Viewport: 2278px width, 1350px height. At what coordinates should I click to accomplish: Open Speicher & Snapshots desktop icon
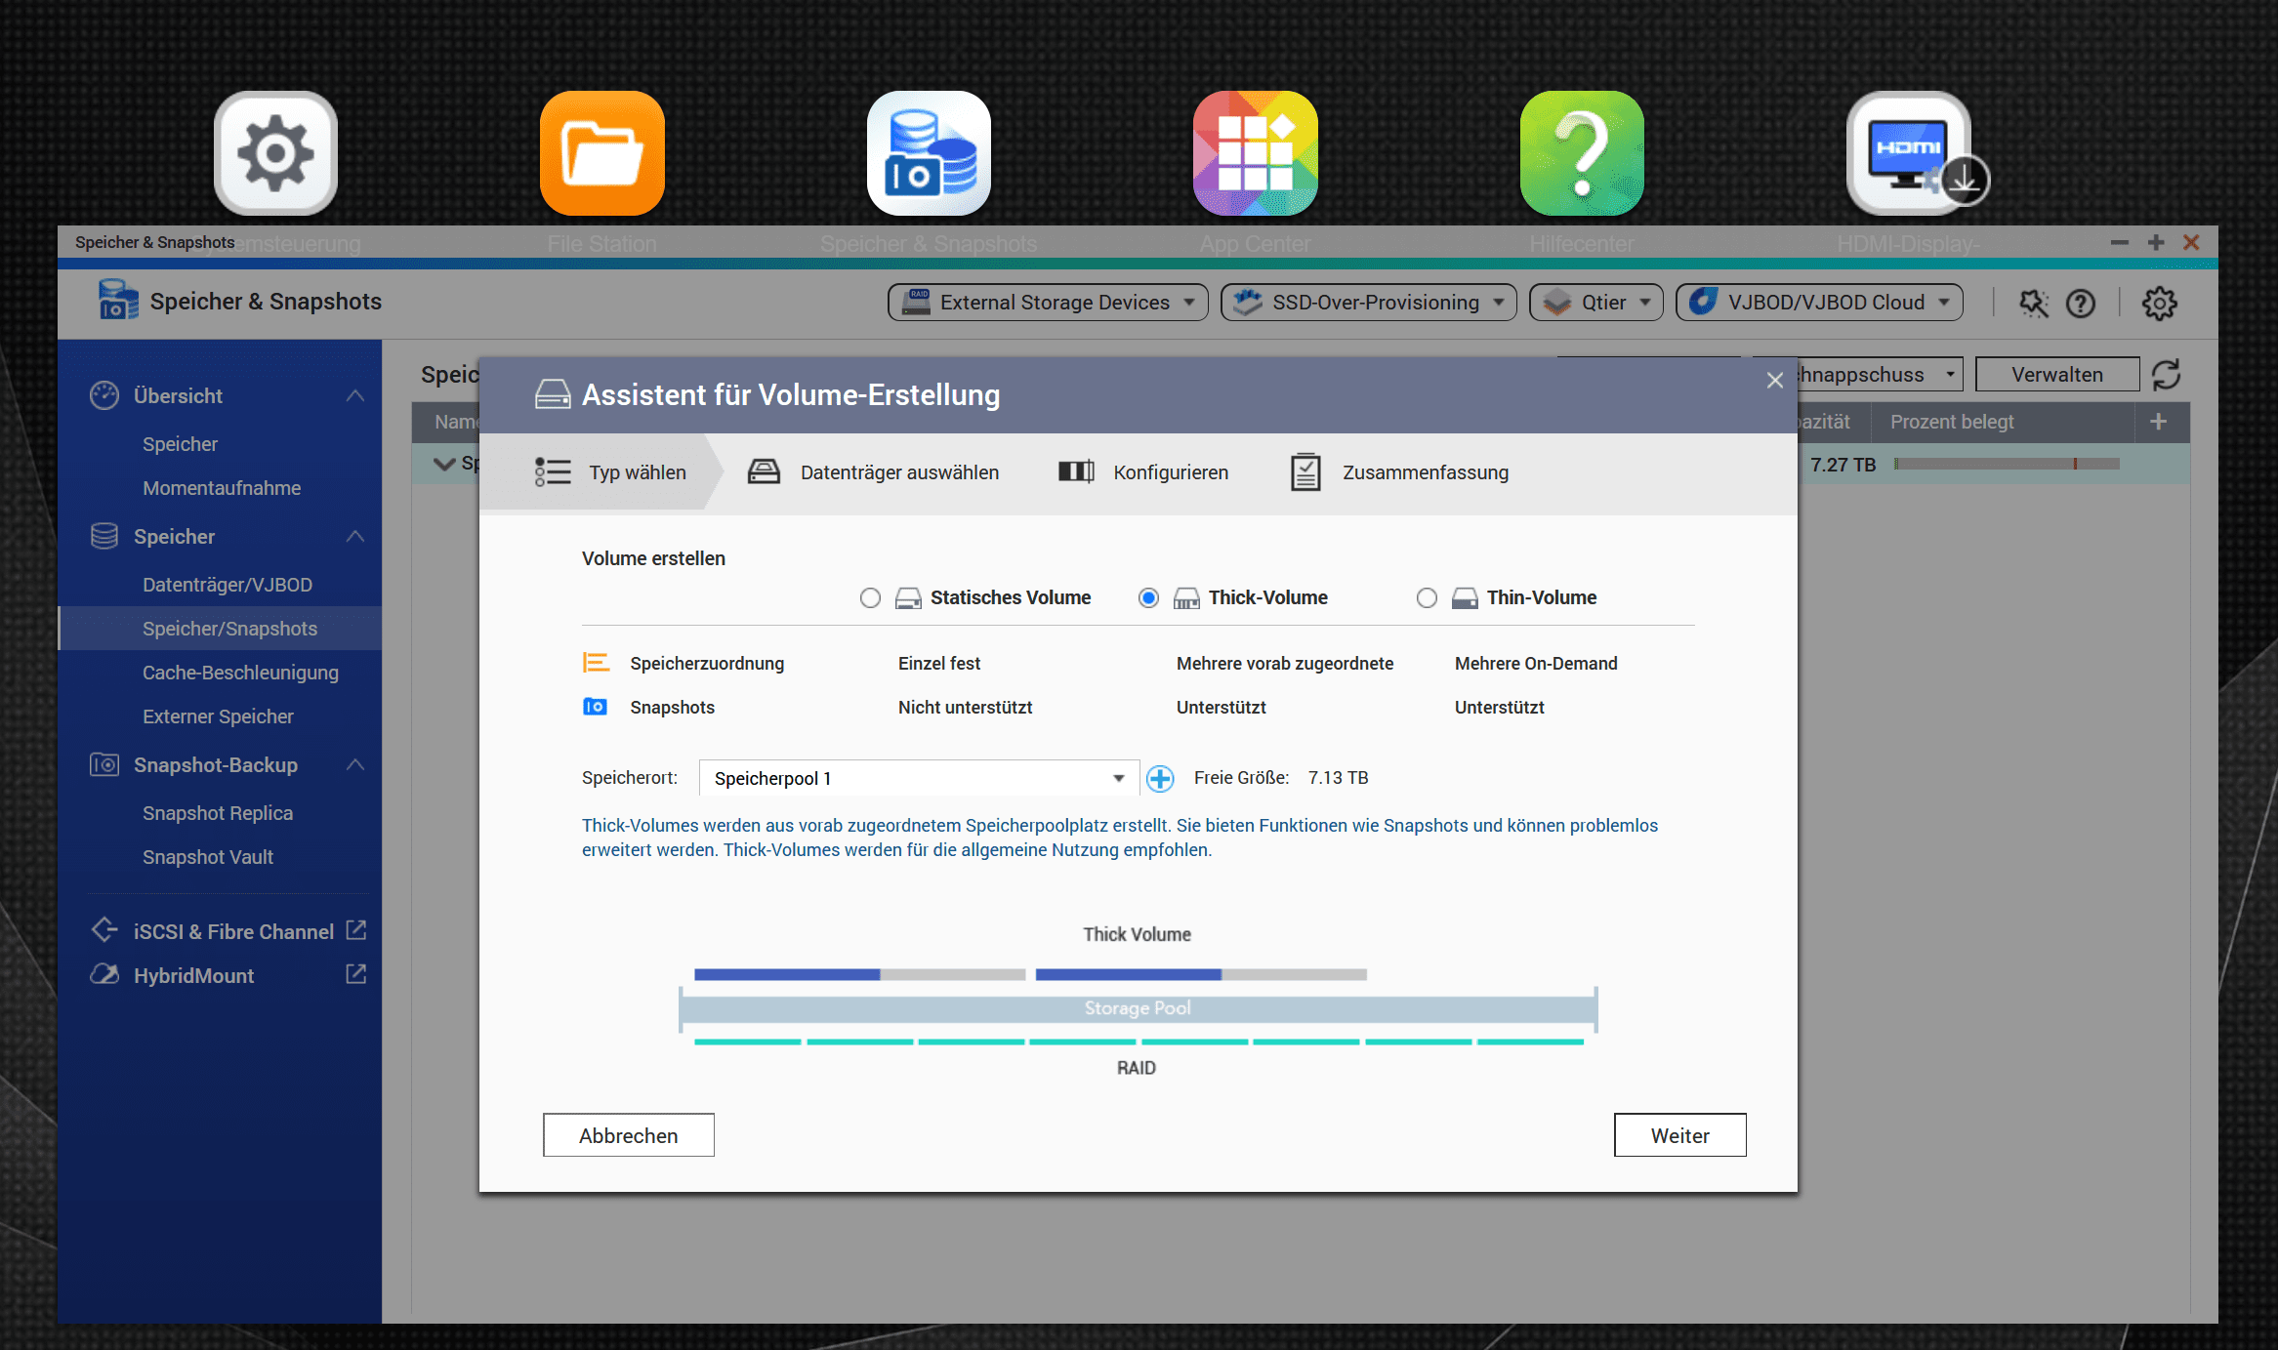tap(929, 153)
